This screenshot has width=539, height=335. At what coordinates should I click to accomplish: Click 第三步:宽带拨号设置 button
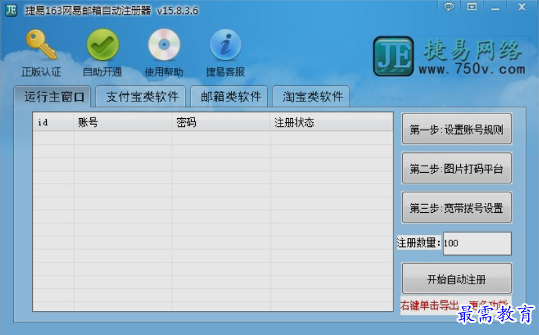click(x=456, y=208)
